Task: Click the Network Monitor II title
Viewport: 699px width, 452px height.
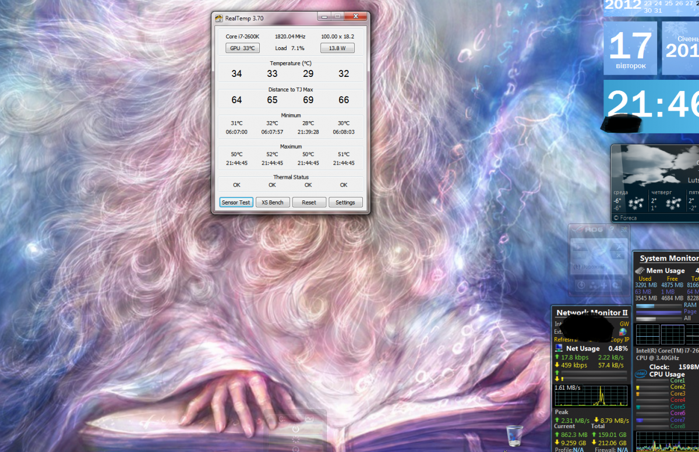Action: tap(592, 313)
